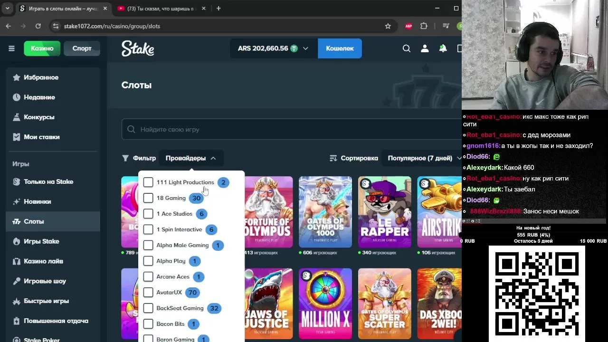Click the Повышенная отдача icon

17,322
